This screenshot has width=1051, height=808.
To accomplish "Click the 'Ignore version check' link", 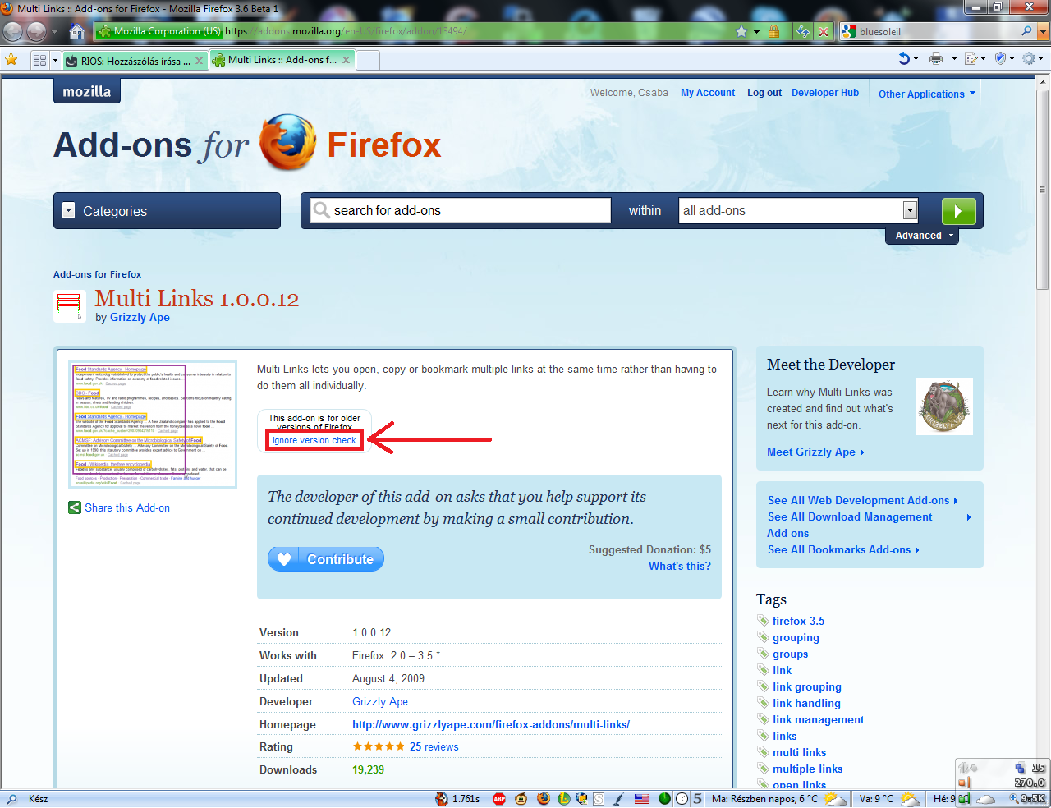I will (314, 440).
